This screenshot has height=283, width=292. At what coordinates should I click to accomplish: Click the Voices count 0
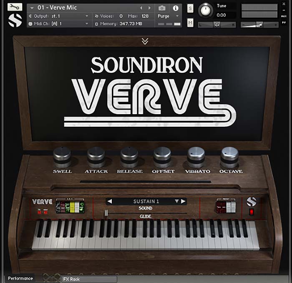coord(121,16)
